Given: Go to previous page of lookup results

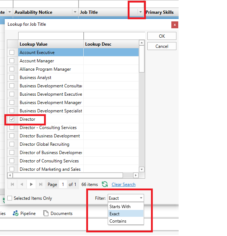Looking at the screenshot, I should pyautogui.click(x=22, y=185).
